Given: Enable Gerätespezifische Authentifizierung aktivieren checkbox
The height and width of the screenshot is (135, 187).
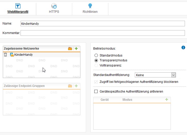Looking at the screenshot, I should pyautogui.click(x=96, y=92).
